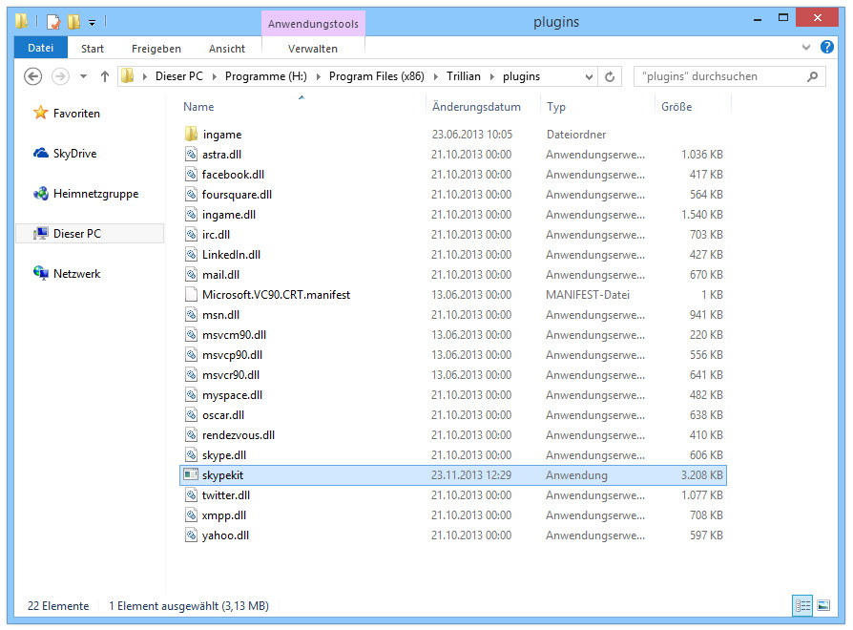Expand chevron after Dieser PC breadcrumb
The height and width of the screenshot is (630, 853).
pyautogui.click(x=214, y=76)
